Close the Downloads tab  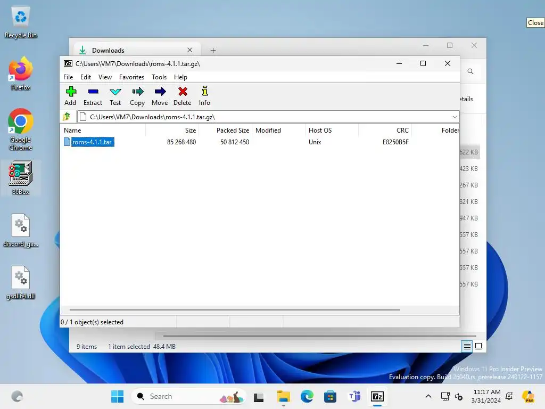[190, 50]
